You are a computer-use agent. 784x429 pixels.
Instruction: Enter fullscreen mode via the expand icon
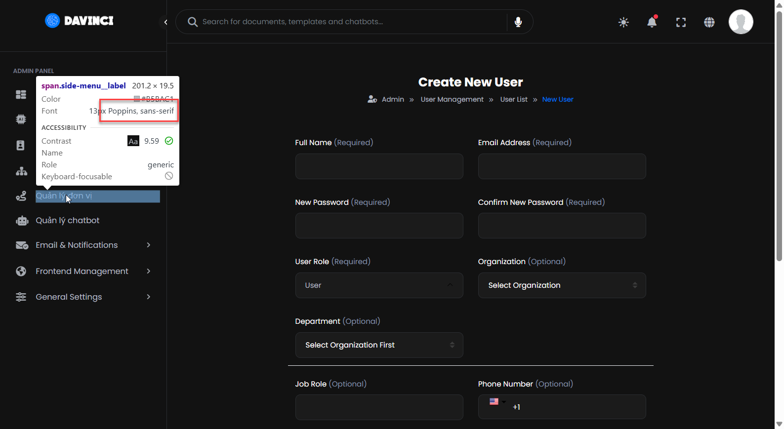[x=681, y=22]
